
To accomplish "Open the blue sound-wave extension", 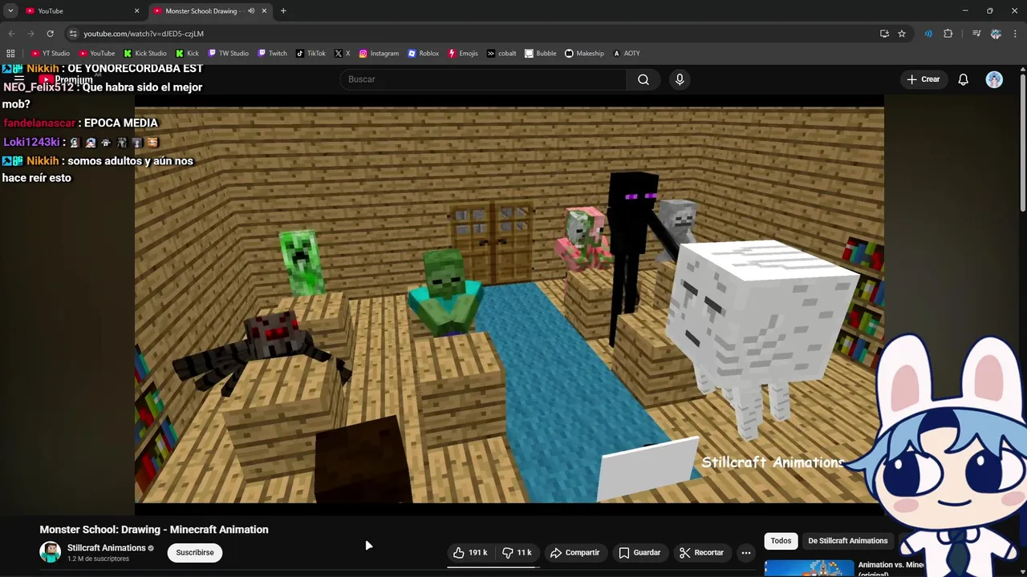I will click(x=928, y=34).
